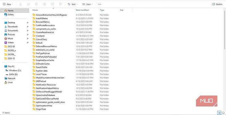226x115 pixels.
Task: Select the Windows (C:) drive
Action: pyautogui.click(x=15, y=70)
